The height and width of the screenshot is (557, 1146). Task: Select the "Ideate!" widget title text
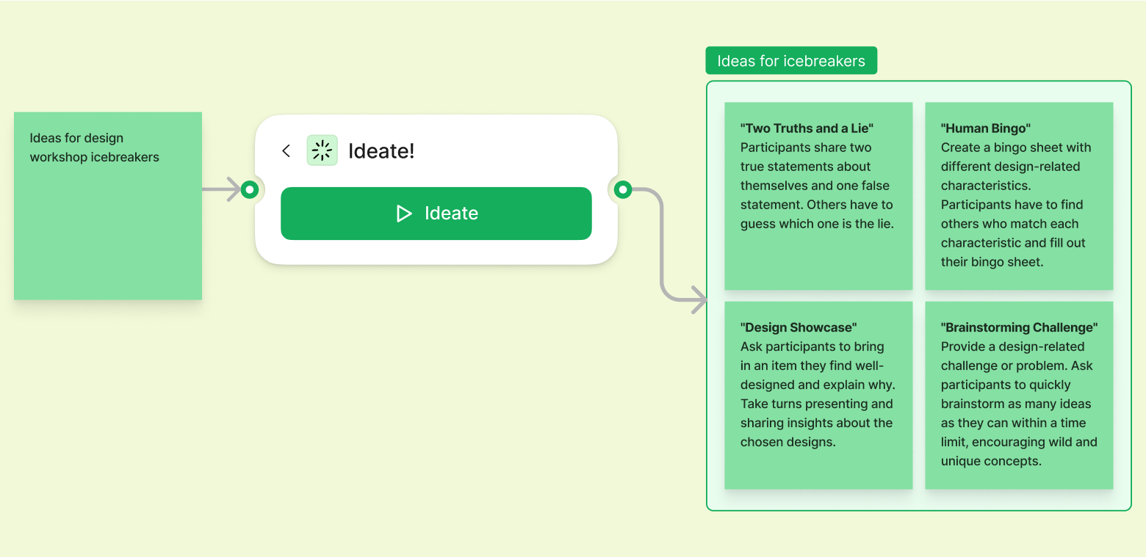[381, 151]
